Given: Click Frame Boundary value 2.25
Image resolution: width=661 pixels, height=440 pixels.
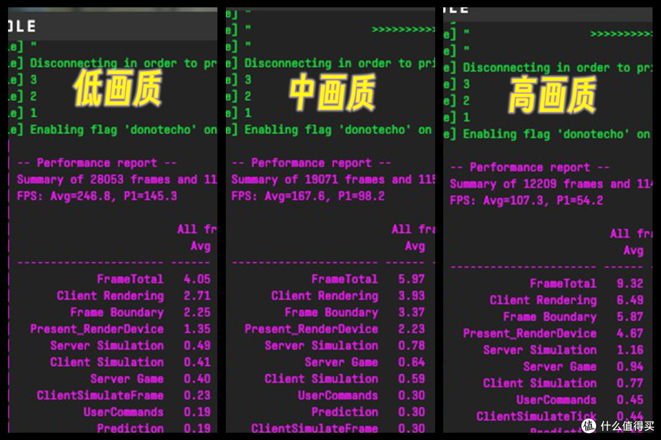Looking at the screenshot, I should 197,312.
